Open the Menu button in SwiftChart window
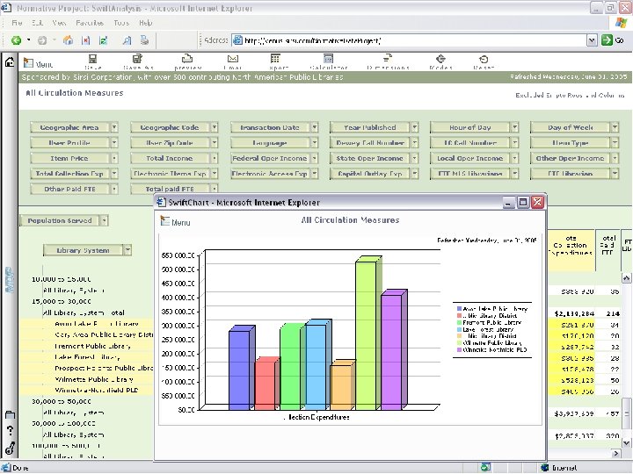The height and width of the screenshot is (474, 633). click(x=175, y=221)
